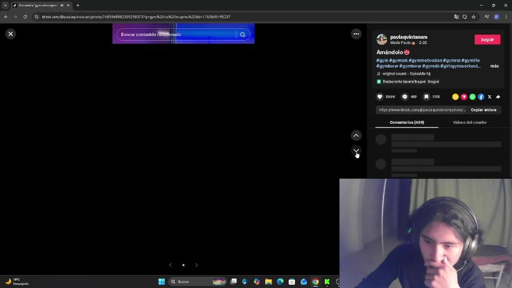This screenshot has height=288, width=512.
Task: Open the #gym hashtag
Action: (382, 60)
